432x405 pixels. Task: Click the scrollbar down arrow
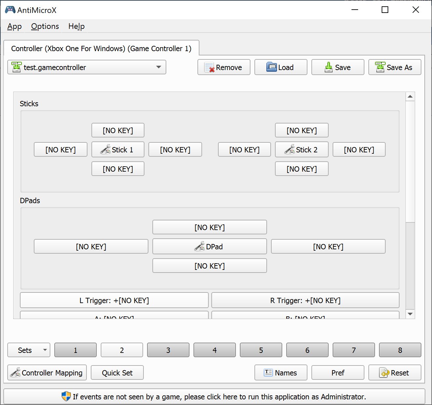[410, 314]
